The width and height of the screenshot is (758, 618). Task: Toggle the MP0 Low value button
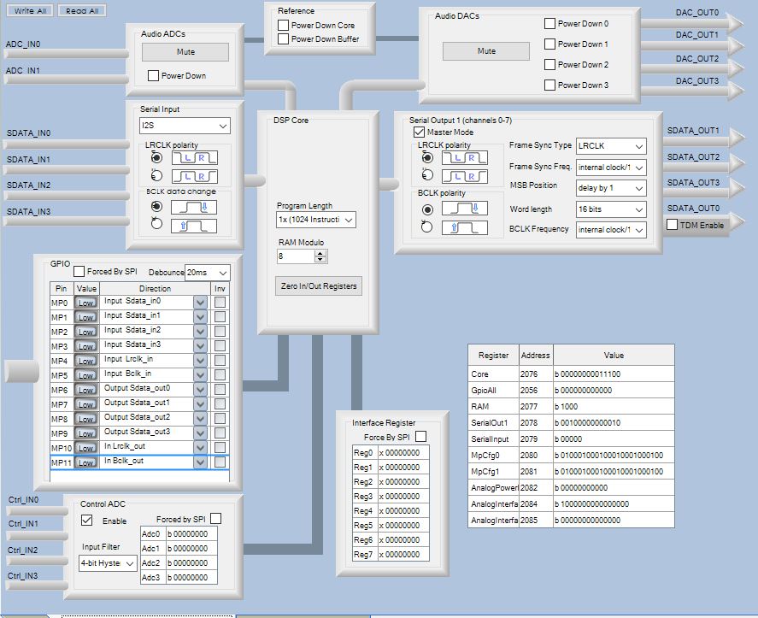pos(85,303)
